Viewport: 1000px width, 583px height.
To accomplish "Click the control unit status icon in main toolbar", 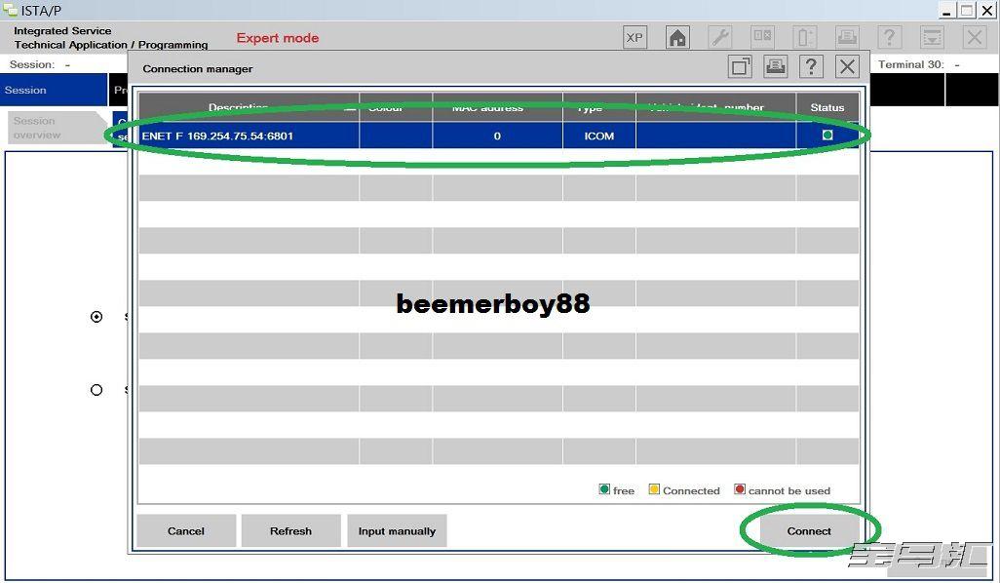I will [763, 38].
